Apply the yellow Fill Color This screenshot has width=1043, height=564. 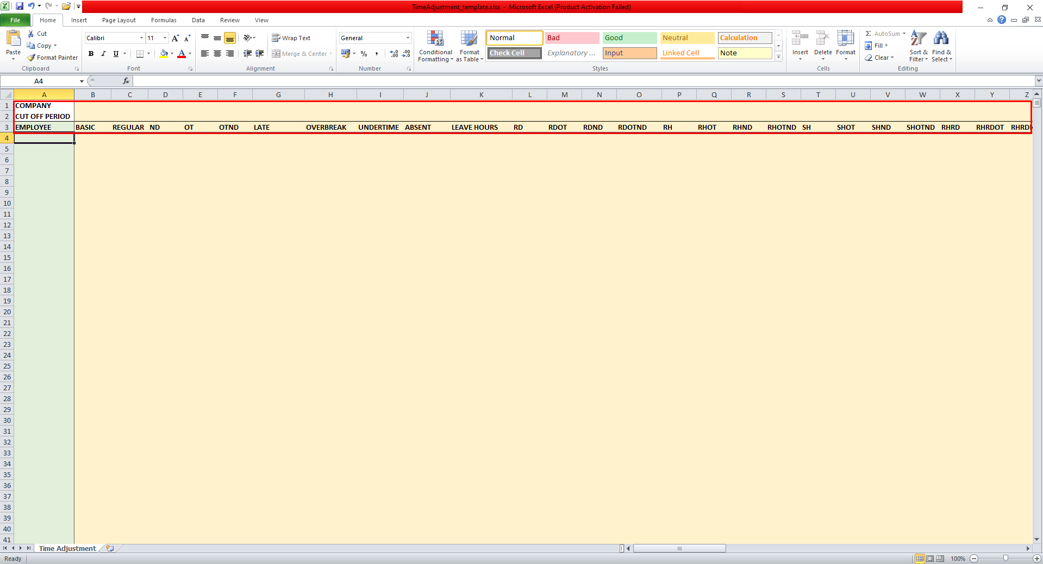coord(164,54)
